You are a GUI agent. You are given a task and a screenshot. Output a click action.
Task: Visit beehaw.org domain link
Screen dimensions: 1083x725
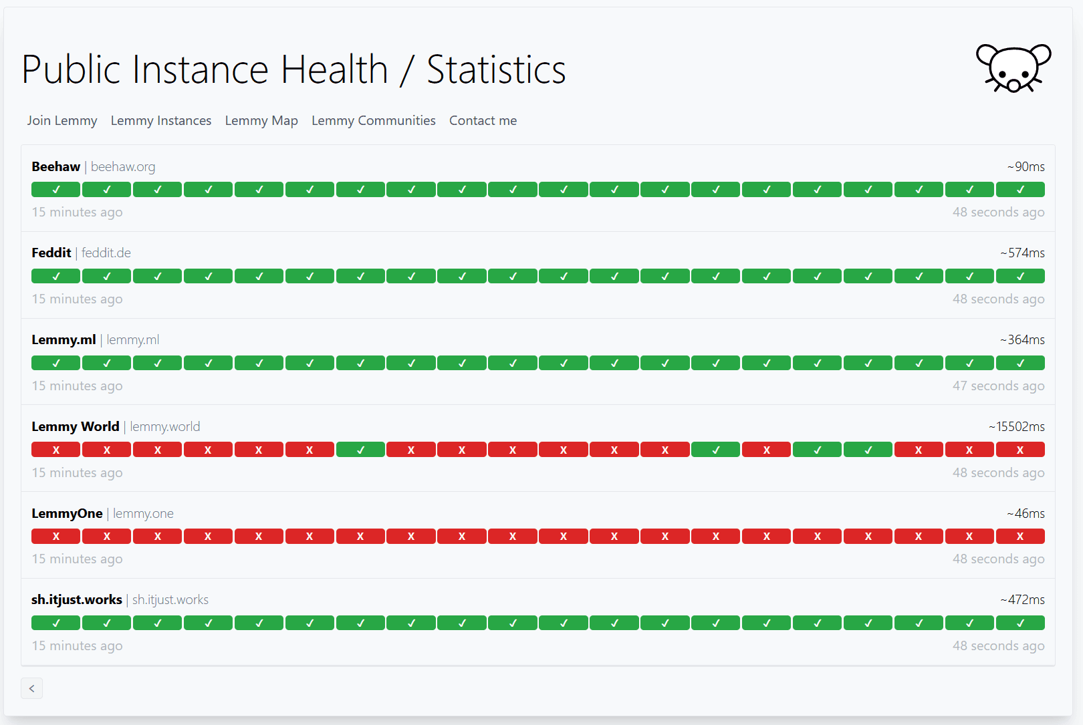point(123,166)
